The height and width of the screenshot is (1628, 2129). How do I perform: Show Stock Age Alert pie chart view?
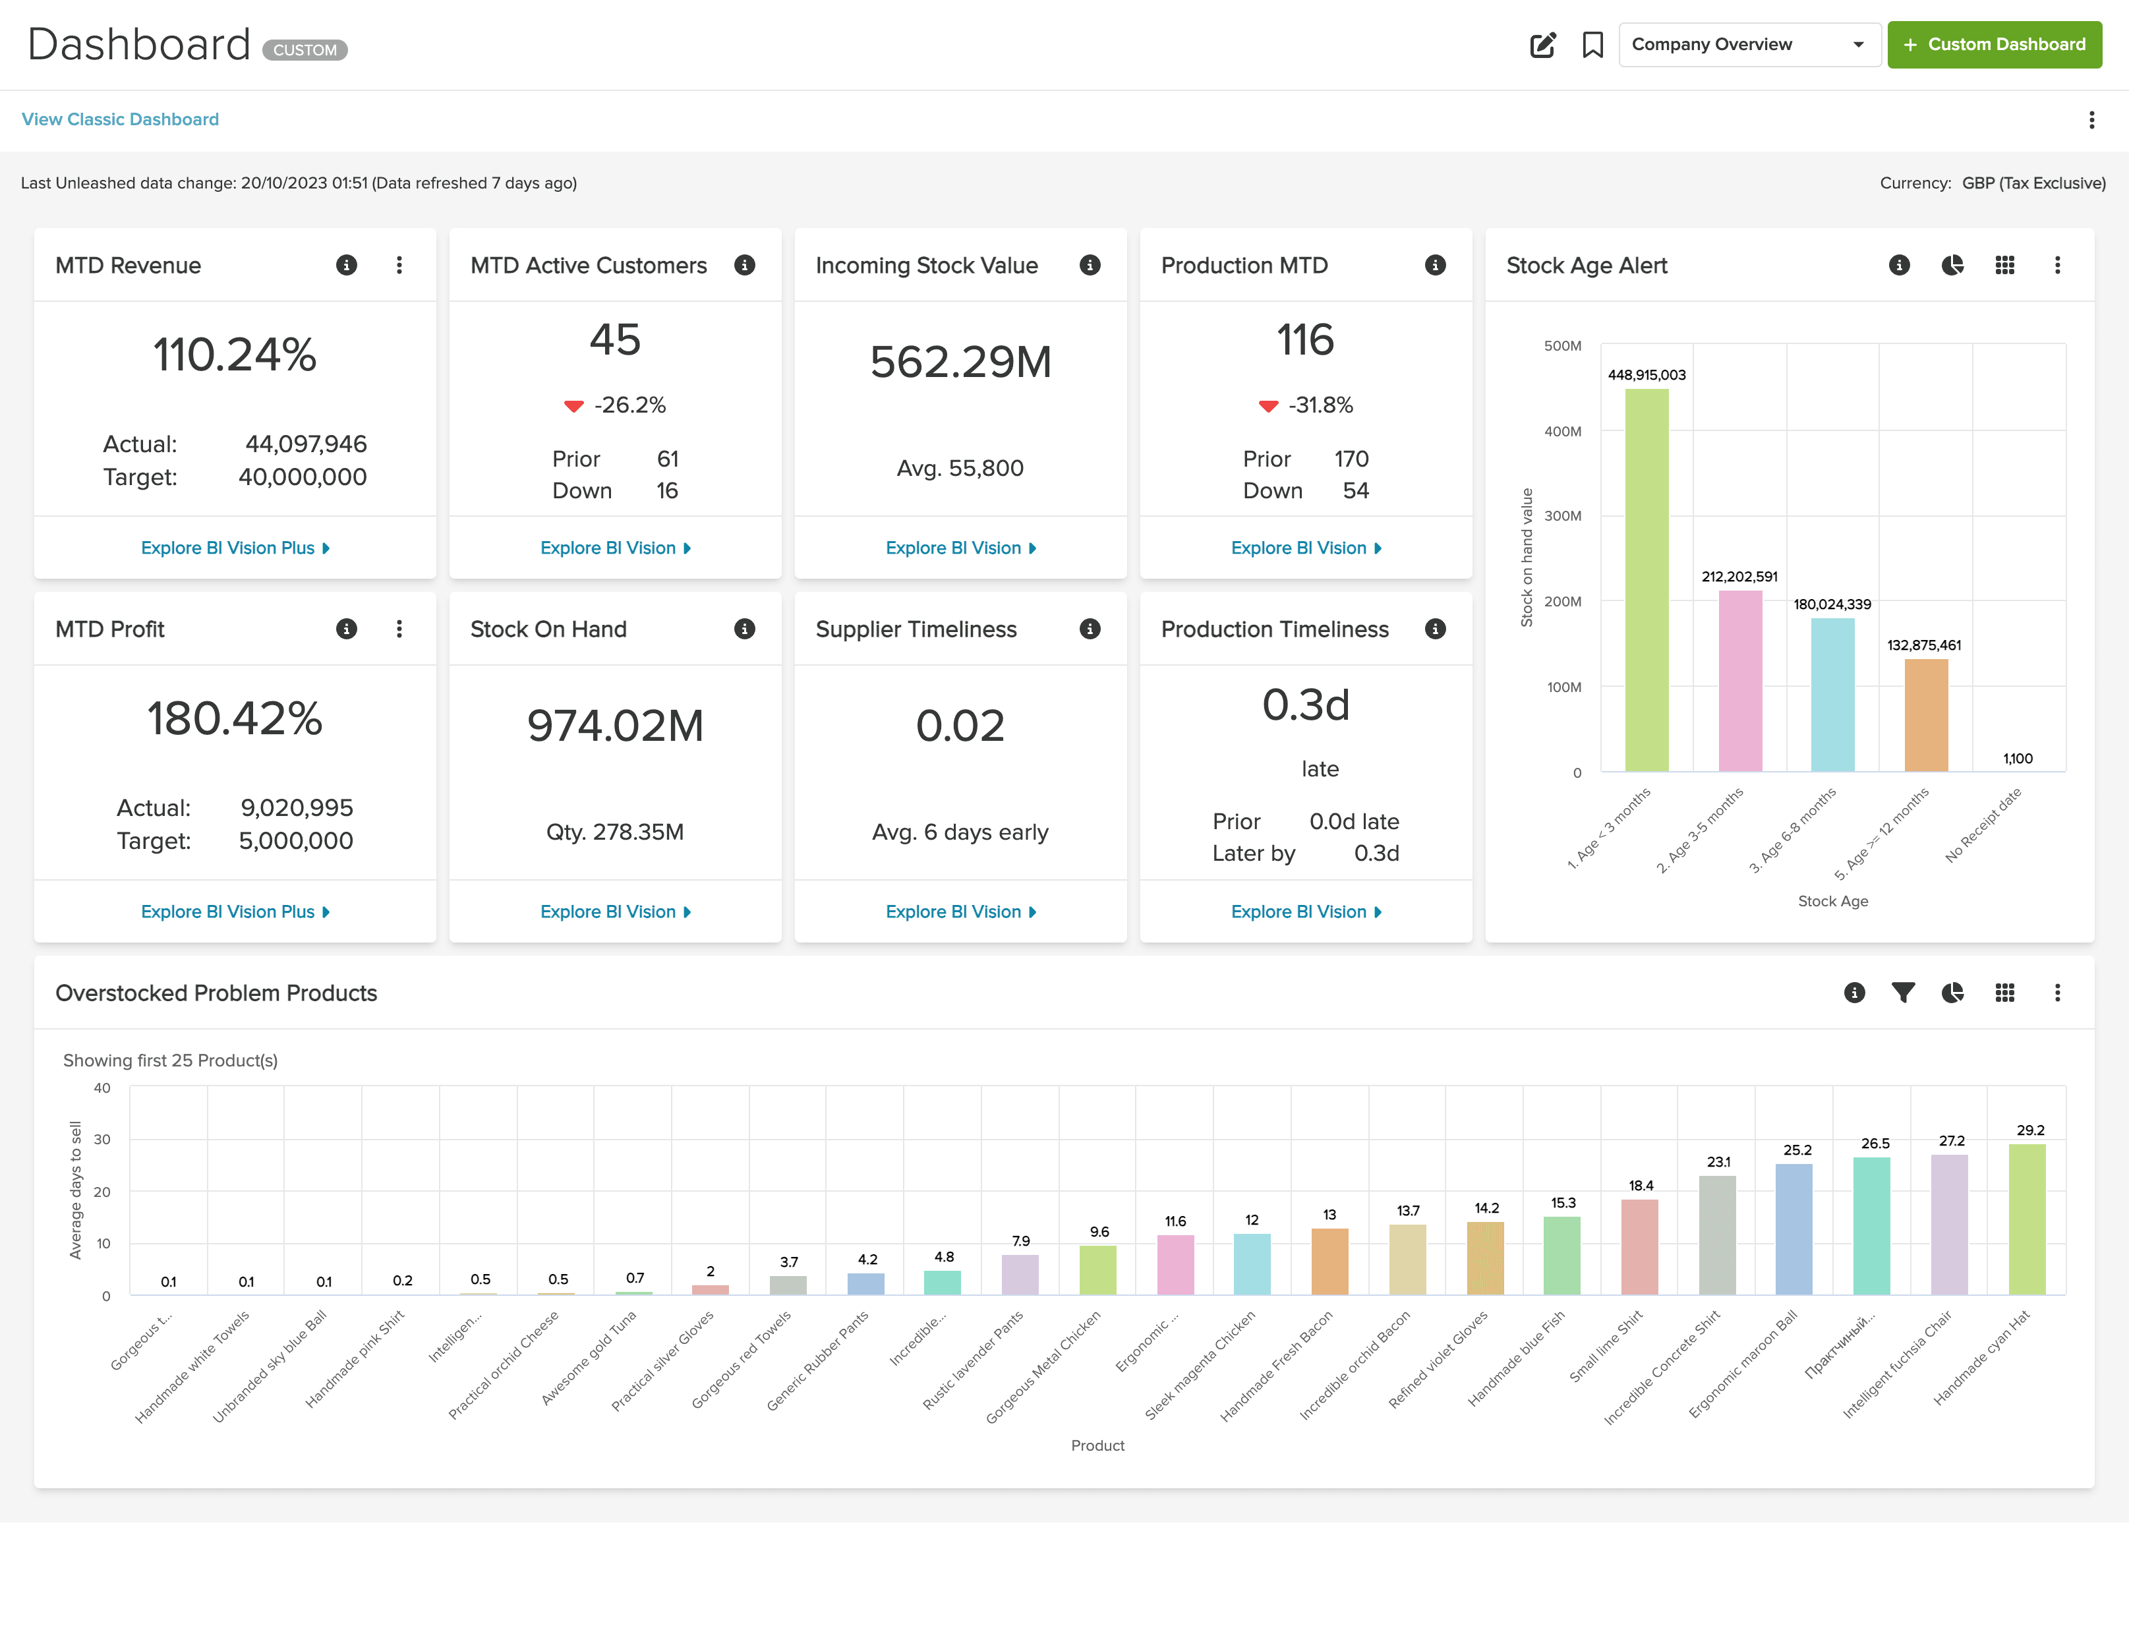(x=1952, y=264)
